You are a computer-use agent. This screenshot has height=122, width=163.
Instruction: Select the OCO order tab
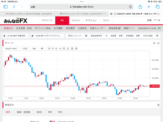pos(39,112)
